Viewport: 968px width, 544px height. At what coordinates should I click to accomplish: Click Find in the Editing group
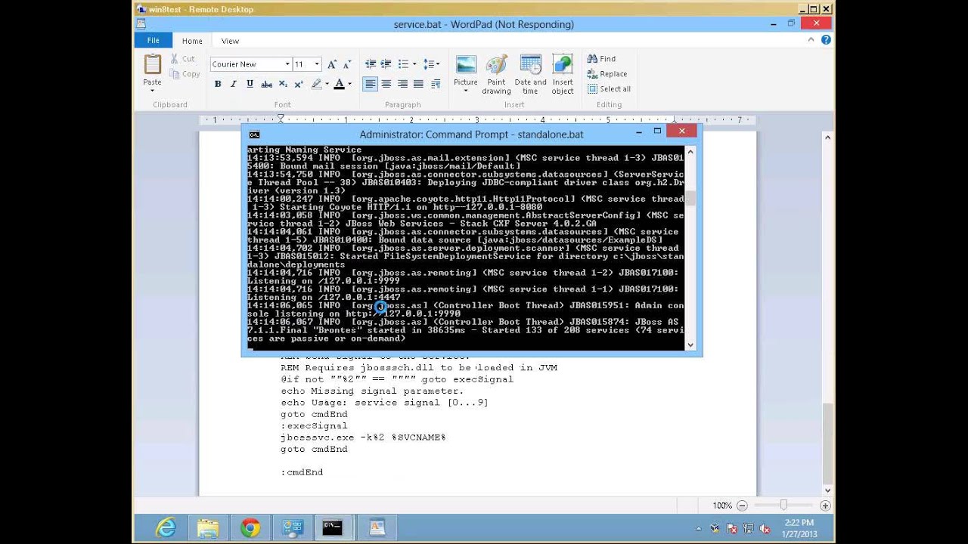[601, 58]
